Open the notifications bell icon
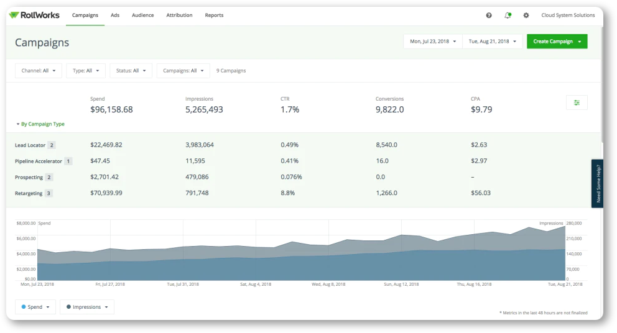This screenshot has width=617, height=333. pyautogui.click(x=508, y=16)
